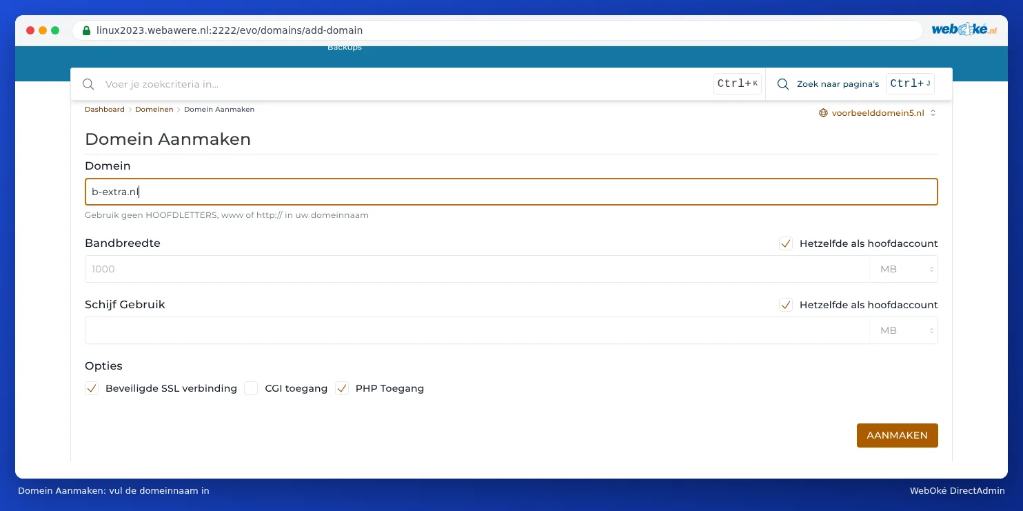The width and height of the screenshot is (1023, 511).
Task: Focus the Domein name input field
Action: pyautogui.click(x=511, y=192)
